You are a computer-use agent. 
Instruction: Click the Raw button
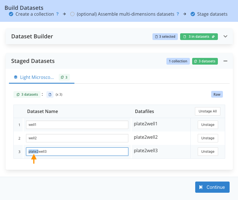tap(217, 94)
